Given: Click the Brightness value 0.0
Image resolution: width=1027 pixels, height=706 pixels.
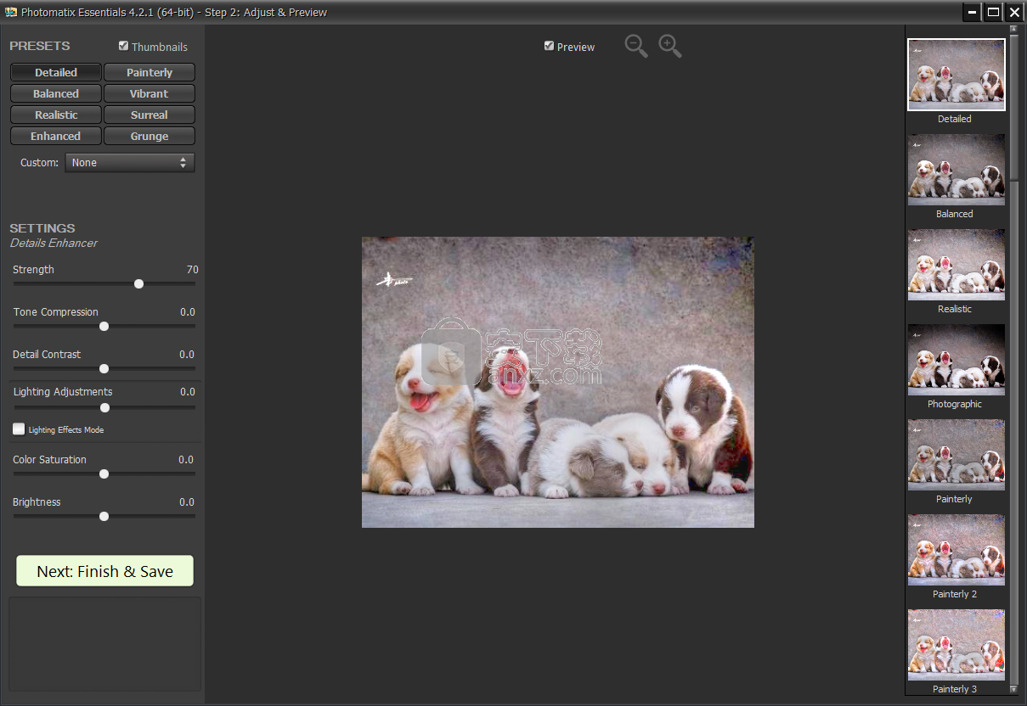Looking at the screenshot, I should [x=187, y=501].
